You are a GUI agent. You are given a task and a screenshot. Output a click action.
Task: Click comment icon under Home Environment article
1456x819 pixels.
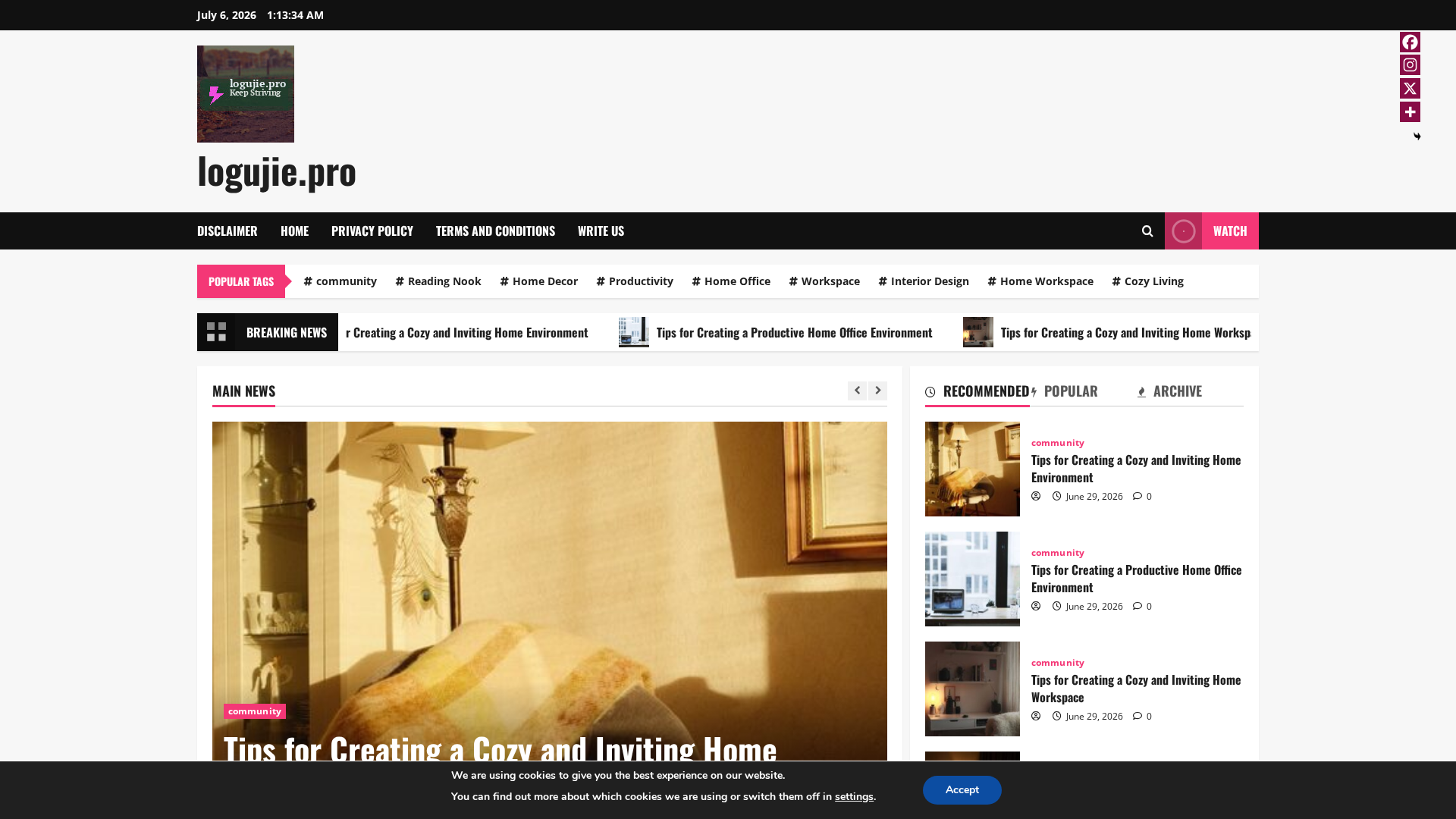pos(1137,496)
